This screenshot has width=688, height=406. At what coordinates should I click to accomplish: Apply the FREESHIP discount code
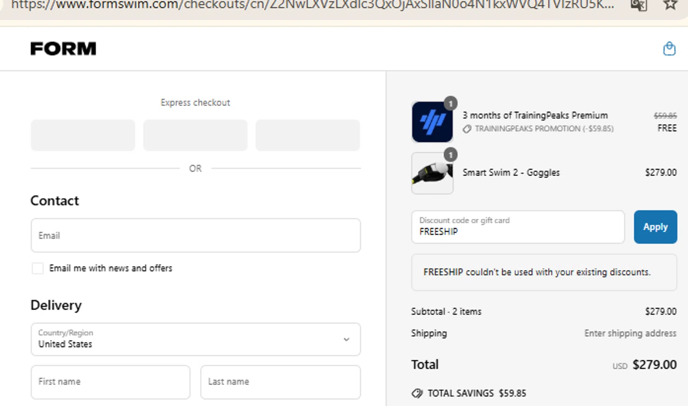655,227
